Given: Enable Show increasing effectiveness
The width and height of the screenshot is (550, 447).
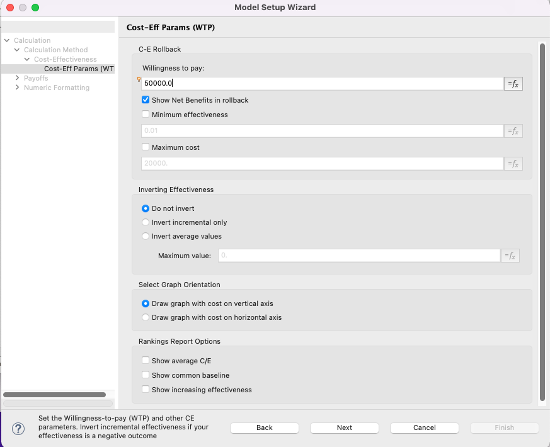Looking at the screenshot, I should coord(146,389).
